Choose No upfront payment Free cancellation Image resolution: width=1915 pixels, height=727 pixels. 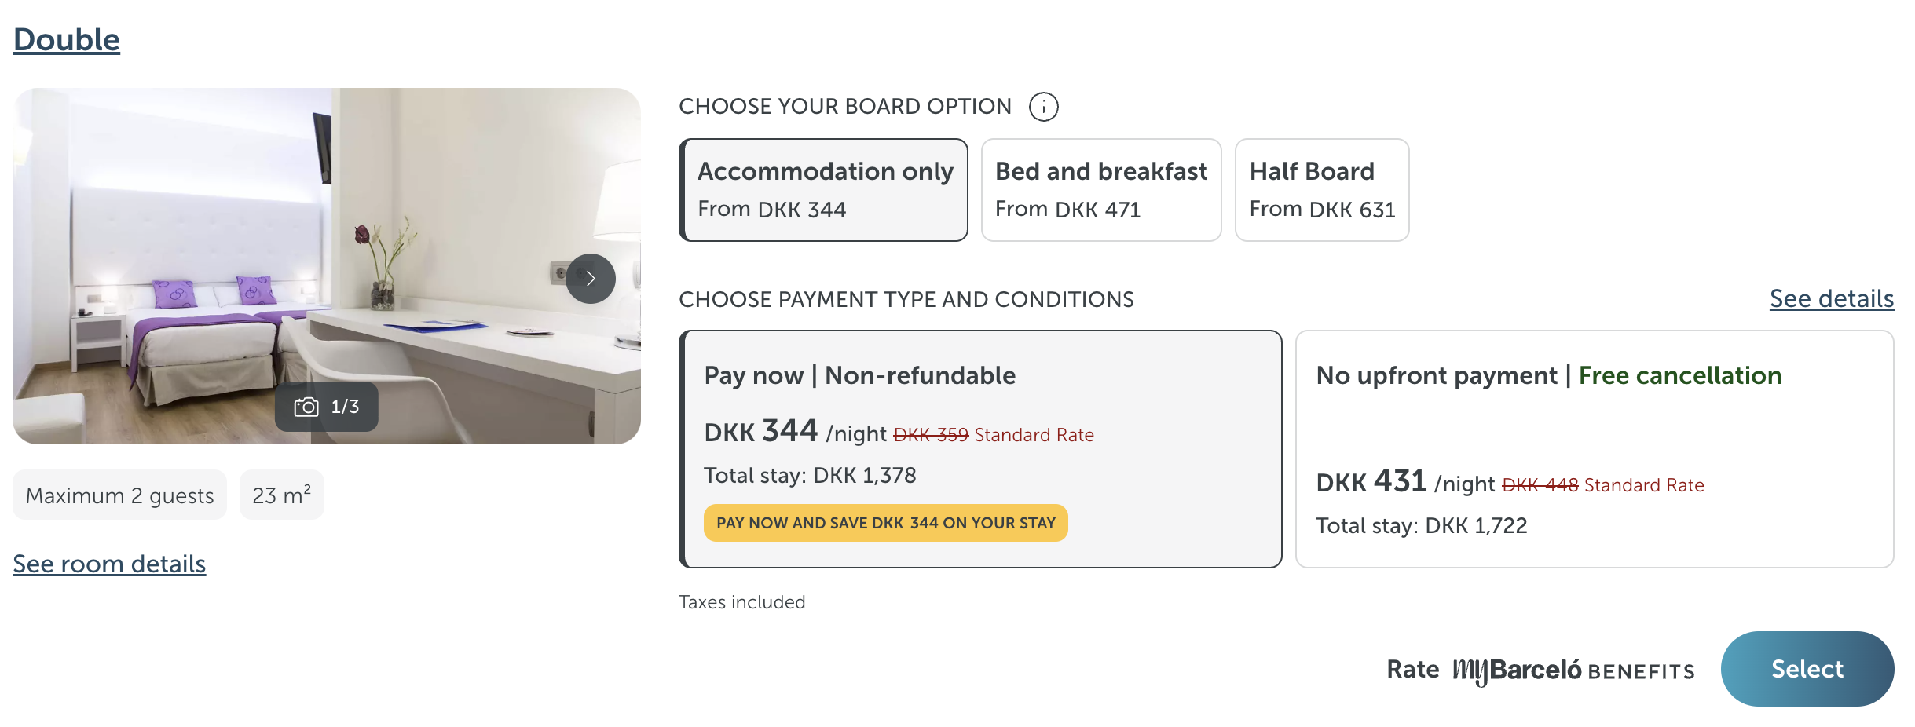point(1594,449)
